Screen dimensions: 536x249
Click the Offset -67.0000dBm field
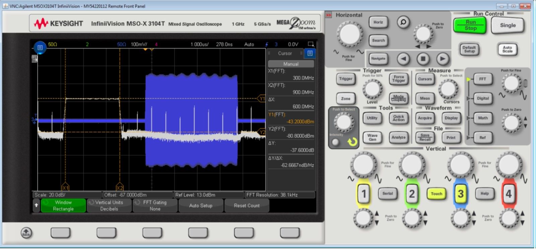(x=137, y=195)
